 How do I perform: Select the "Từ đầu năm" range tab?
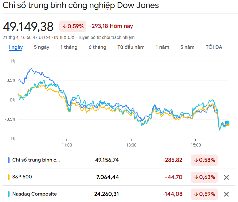pos(131,47)
